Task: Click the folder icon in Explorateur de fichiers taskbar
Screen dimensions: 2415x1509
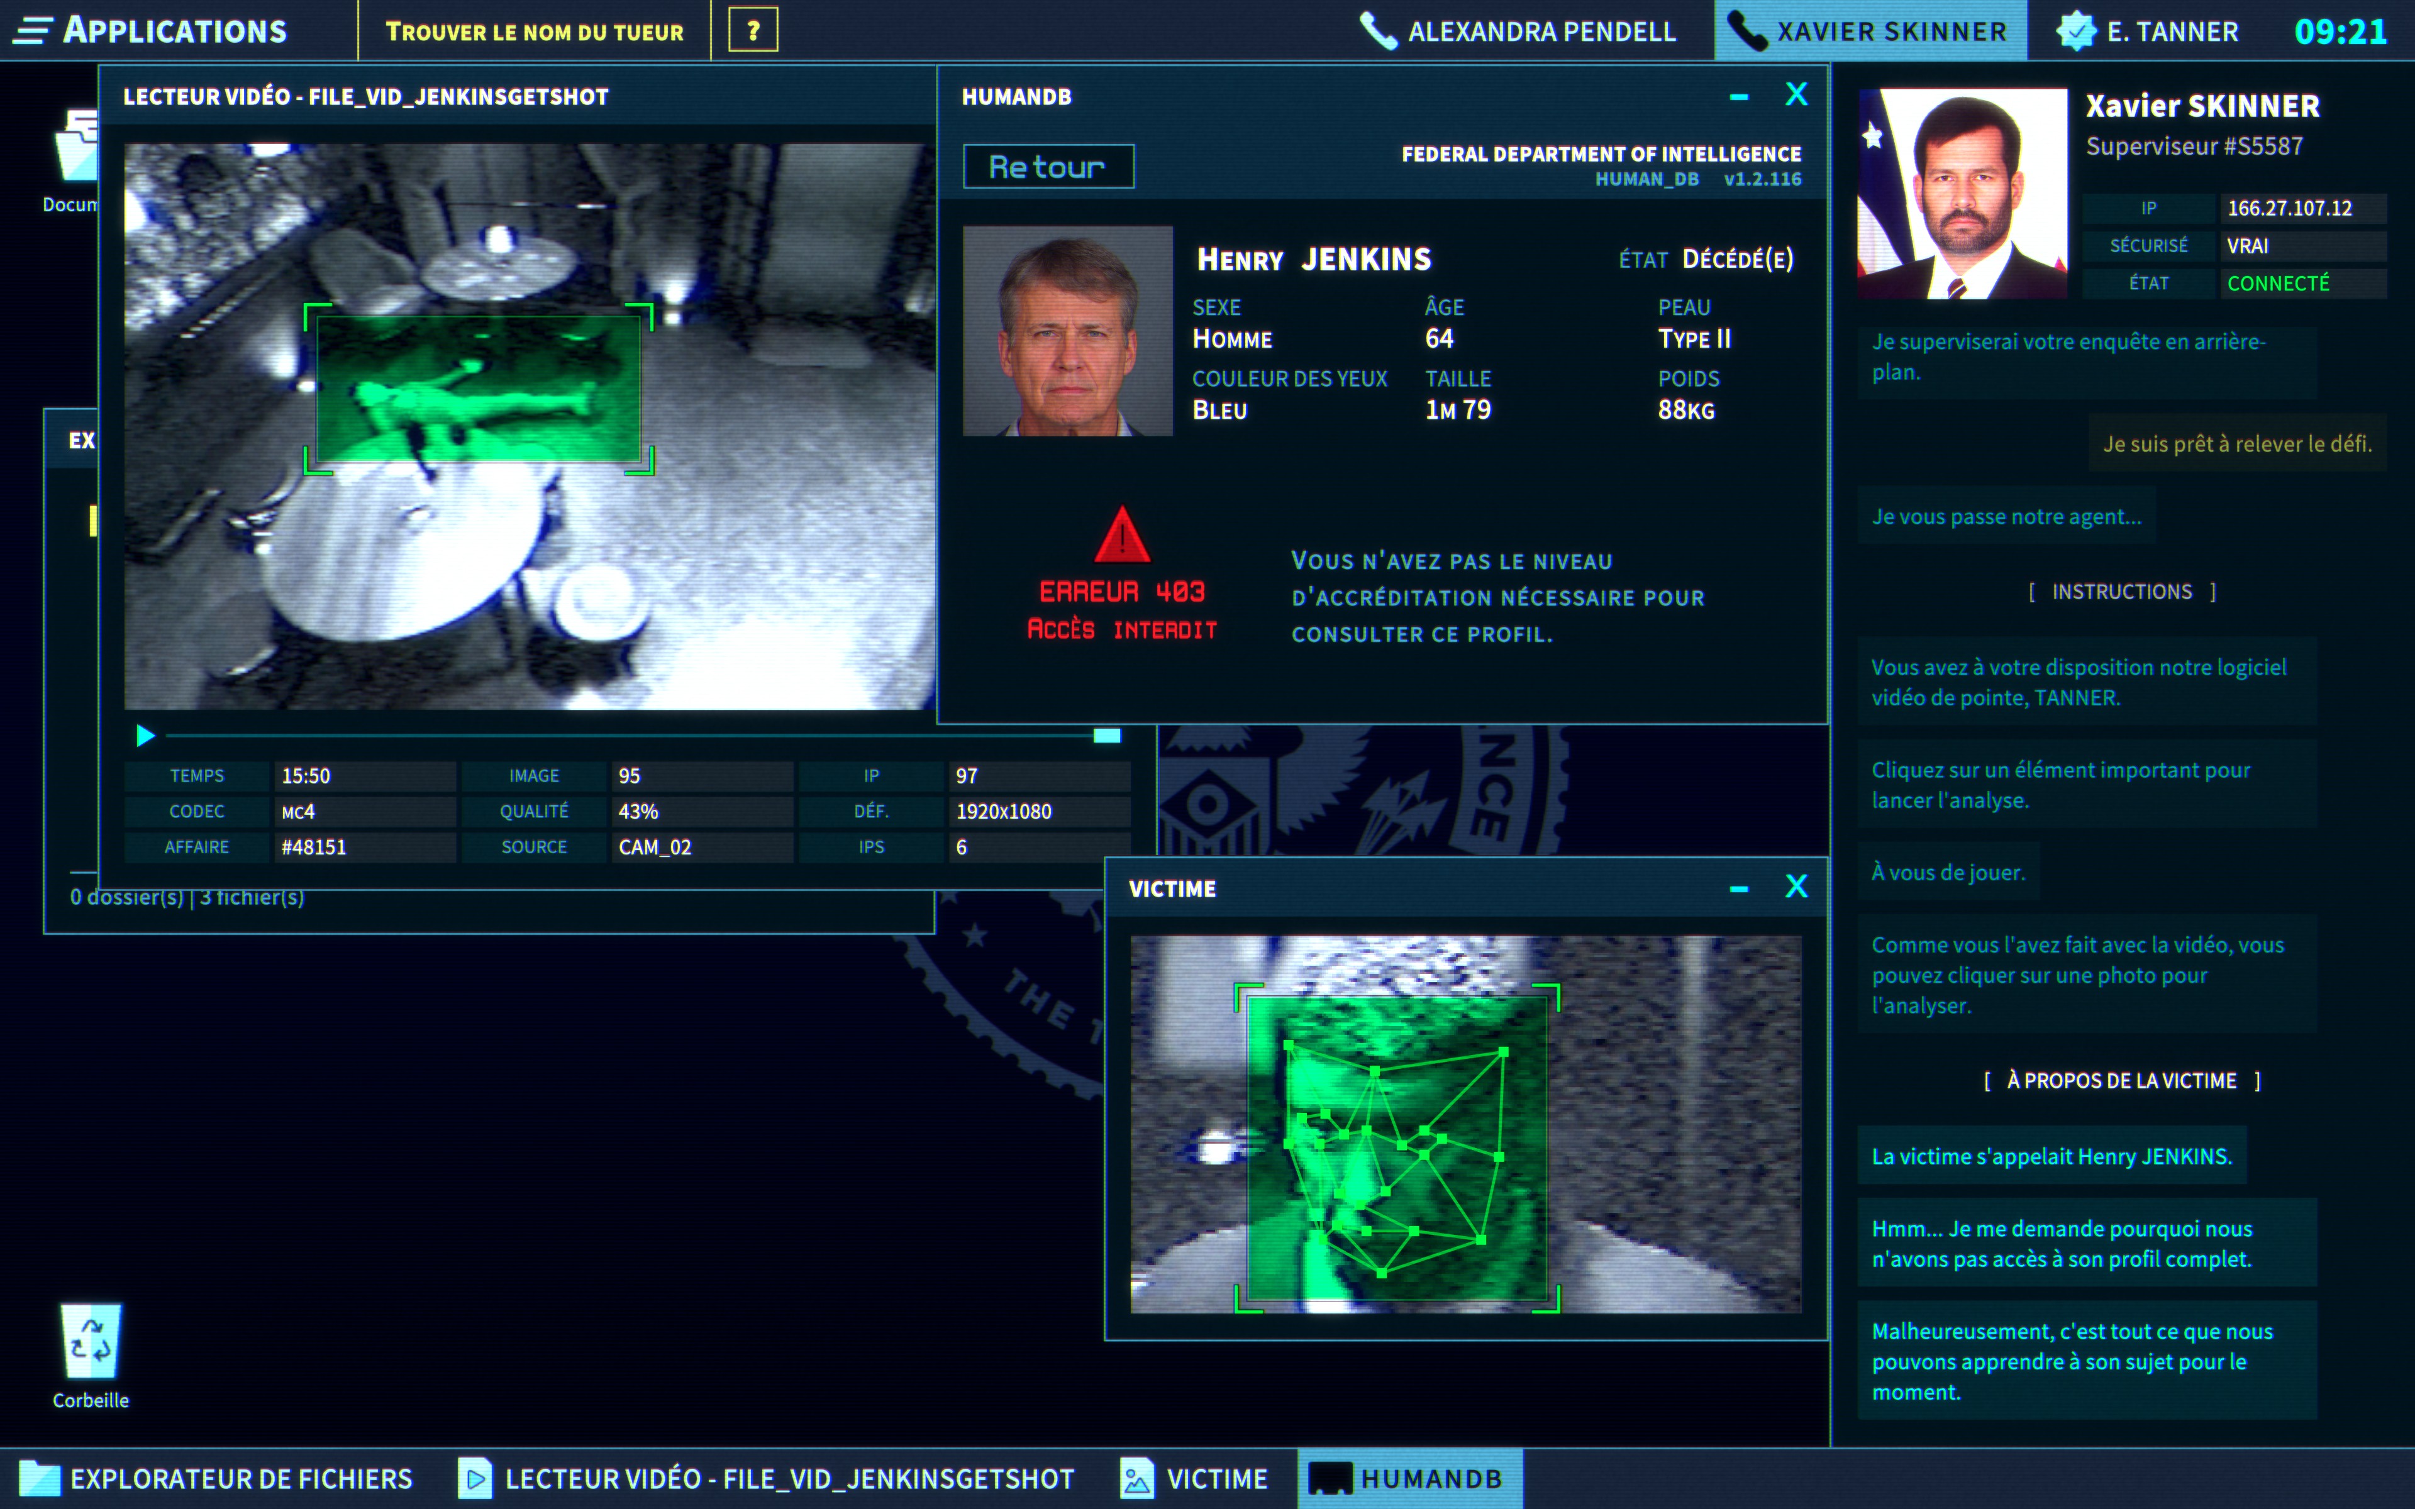Action: [40, 1478]
